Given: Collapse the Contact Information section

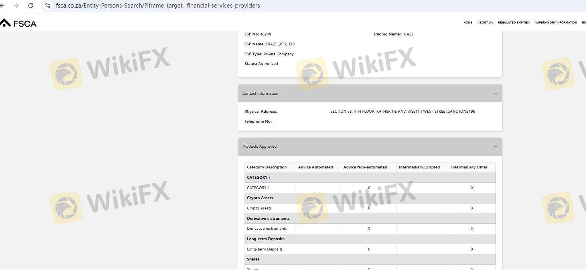Looking at the screenshot, I should (x=495, y=94).
